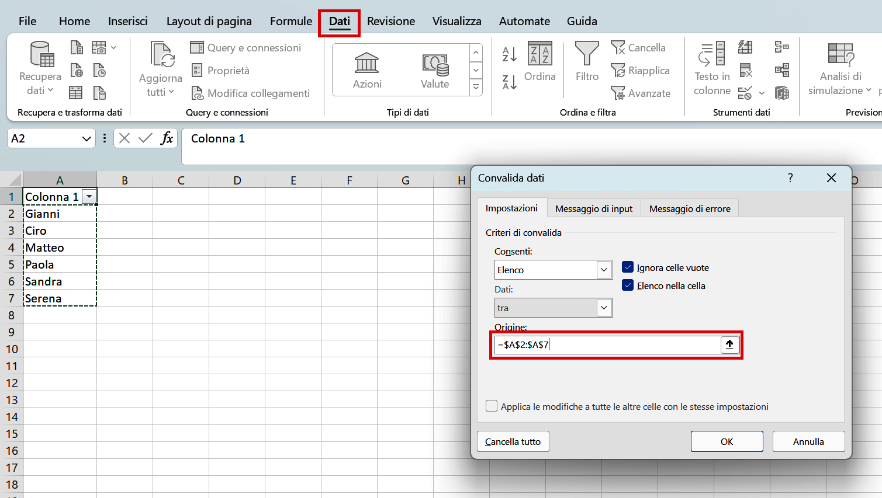Confirm validation with the OK button
The height and width of the screenshot is (498, 882).
tap(727, 441)
